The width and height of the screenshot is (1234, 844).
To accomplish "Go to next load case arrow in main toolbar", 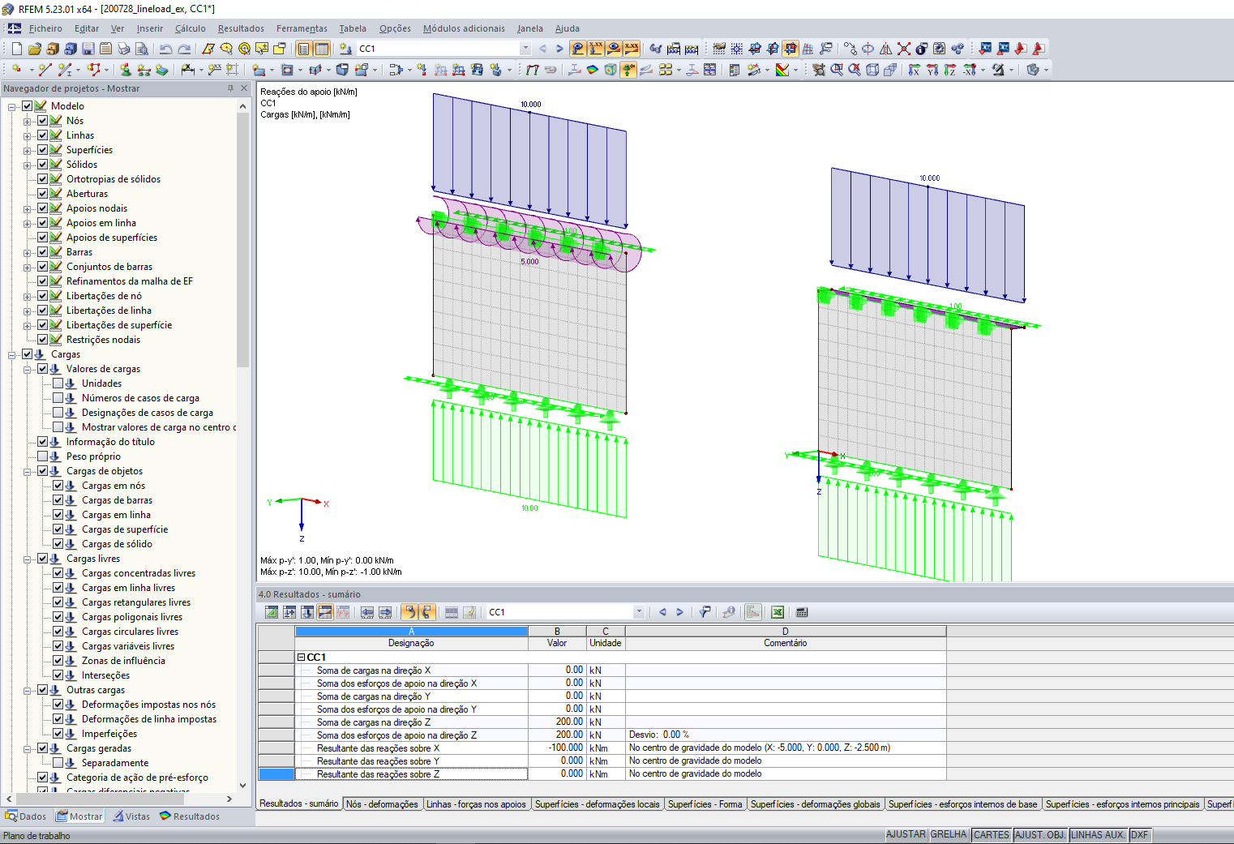I will click(x=559, y=49).
